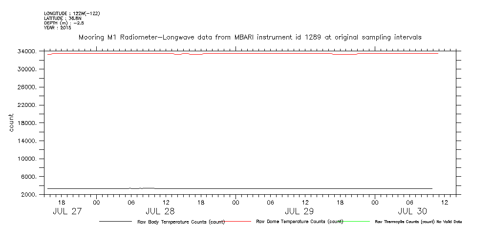
Task: Click the JUL 27 date label
Action: [66, 211]
